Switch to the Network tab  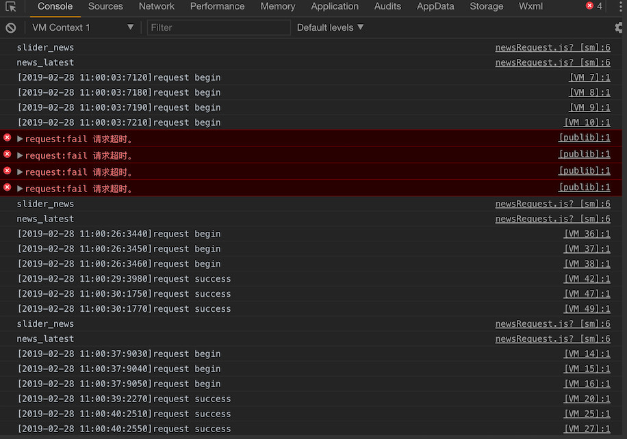[x=157, y=7]
